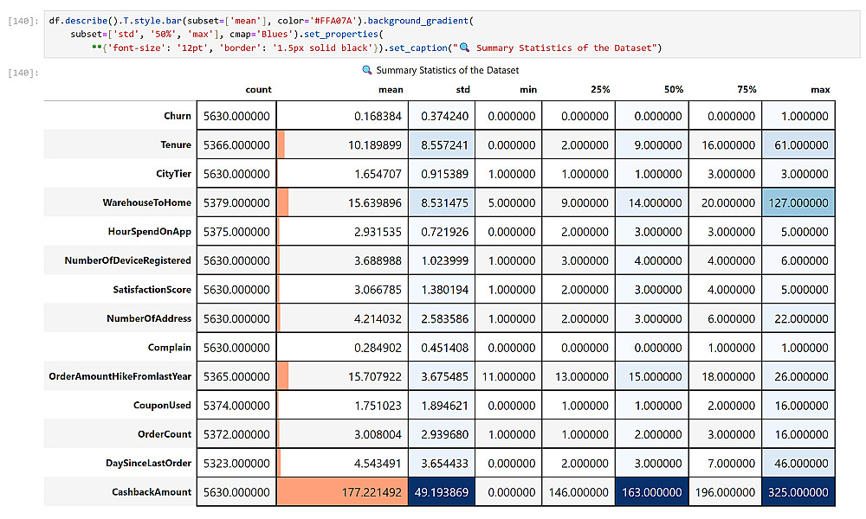The height and width of the screenshot is (519, 866).
Task: Click the 'OrderCount' row label
Action: 165,434
